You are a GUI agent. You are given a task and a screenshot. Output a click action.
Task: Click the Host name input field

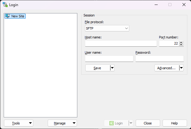121,44
